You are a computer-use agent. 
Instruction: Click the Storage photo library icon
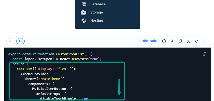click(x=84, y=12)
